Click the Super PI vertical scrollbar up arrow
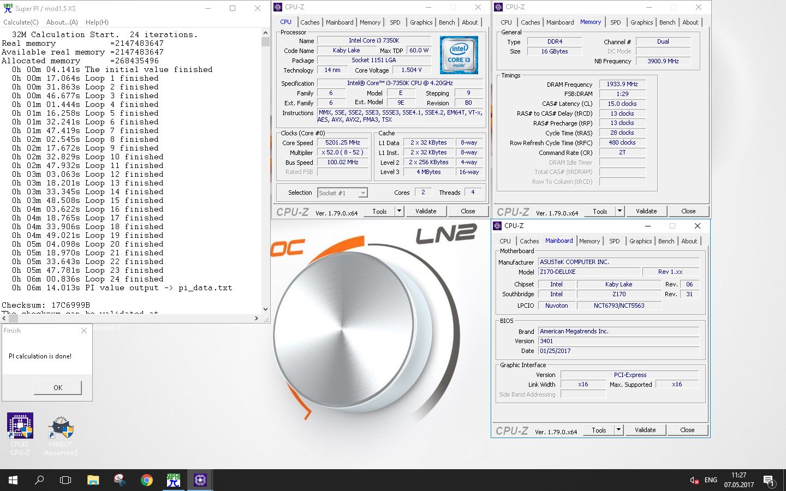 [265, 33]
